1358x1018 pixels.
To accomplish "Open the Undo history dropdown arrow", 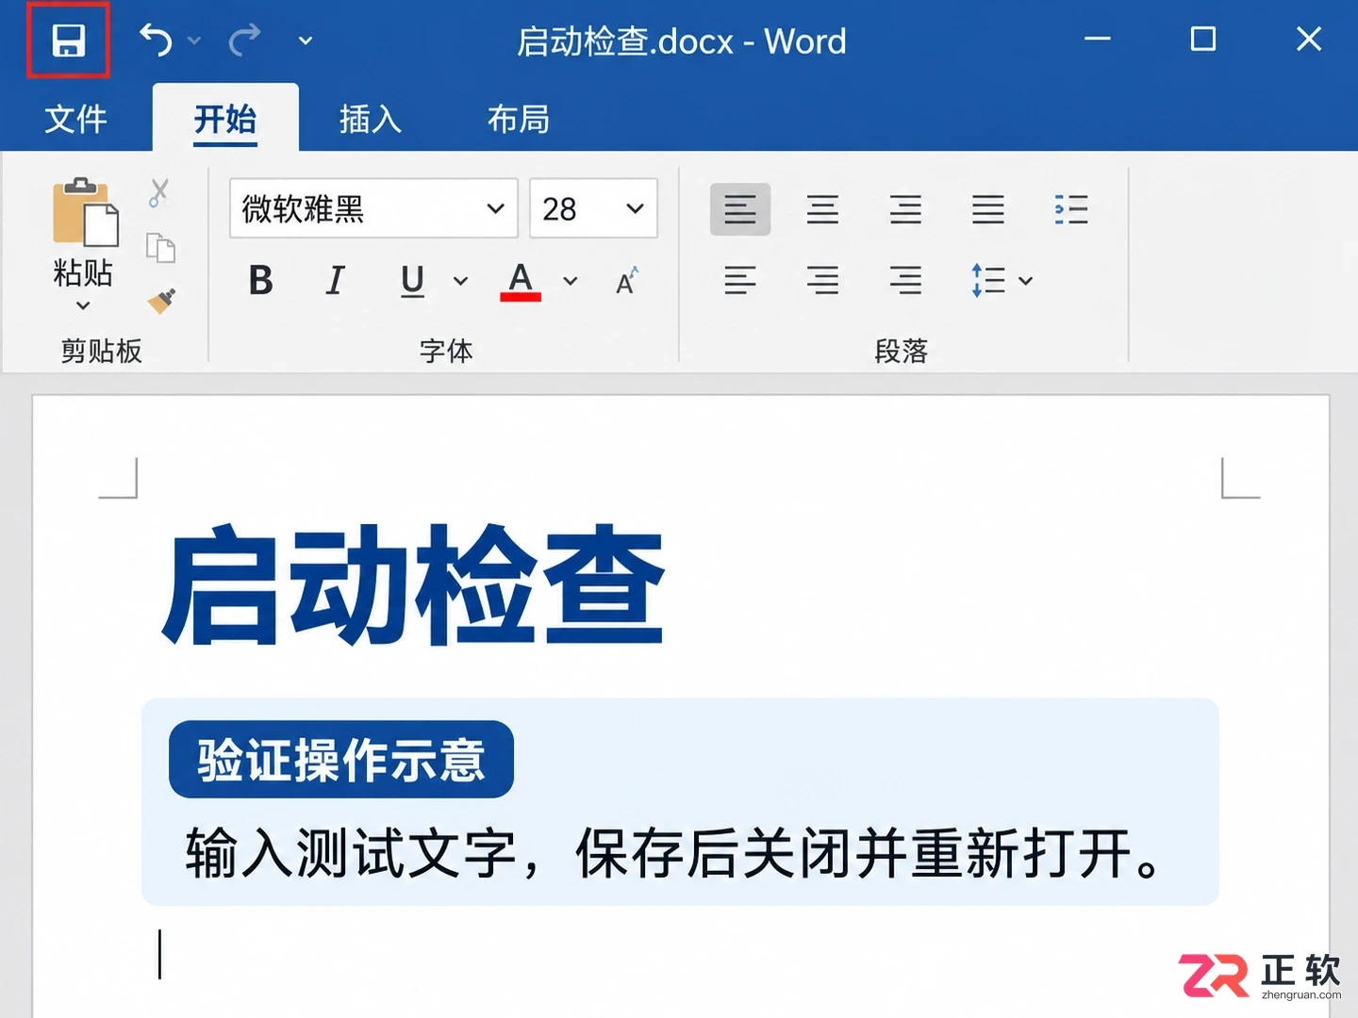I will pos(194,41).
